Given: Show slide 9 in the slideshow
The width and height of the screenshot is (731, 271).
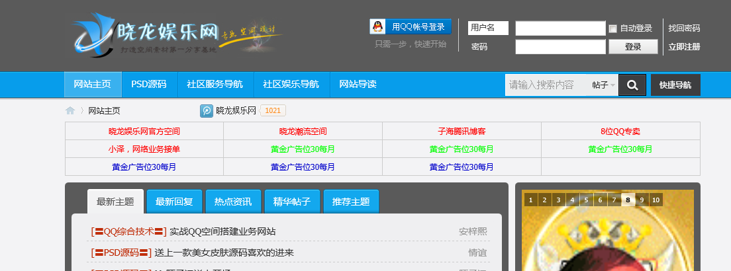Looking at the screenshot, I should click(x=642, y=200).
